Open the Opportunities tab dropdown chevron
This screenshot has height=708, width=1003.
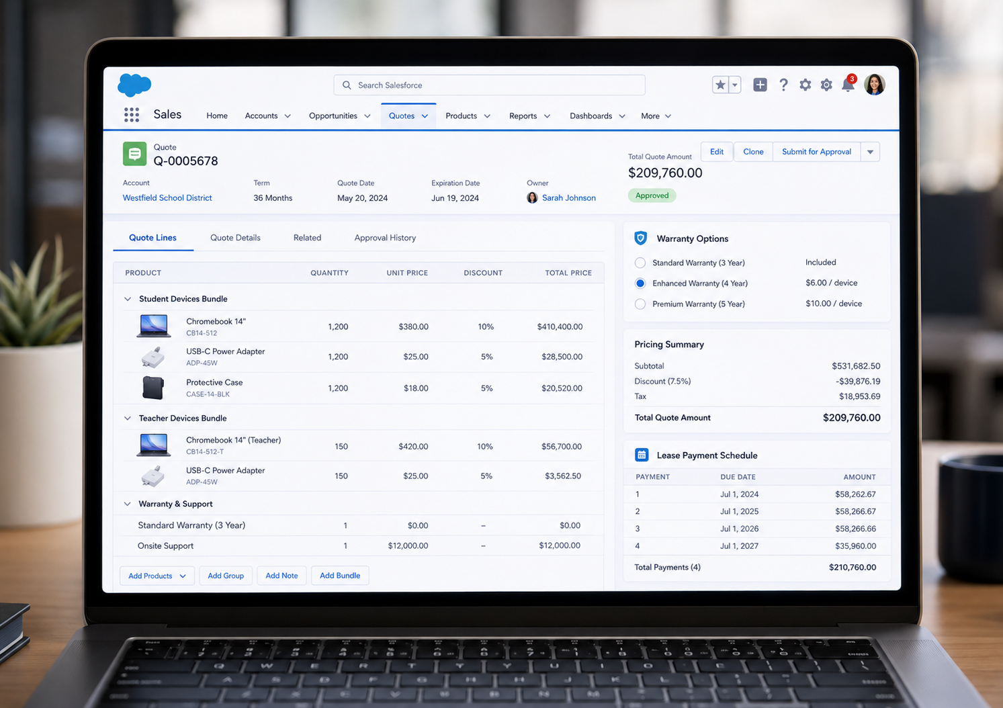367,116
